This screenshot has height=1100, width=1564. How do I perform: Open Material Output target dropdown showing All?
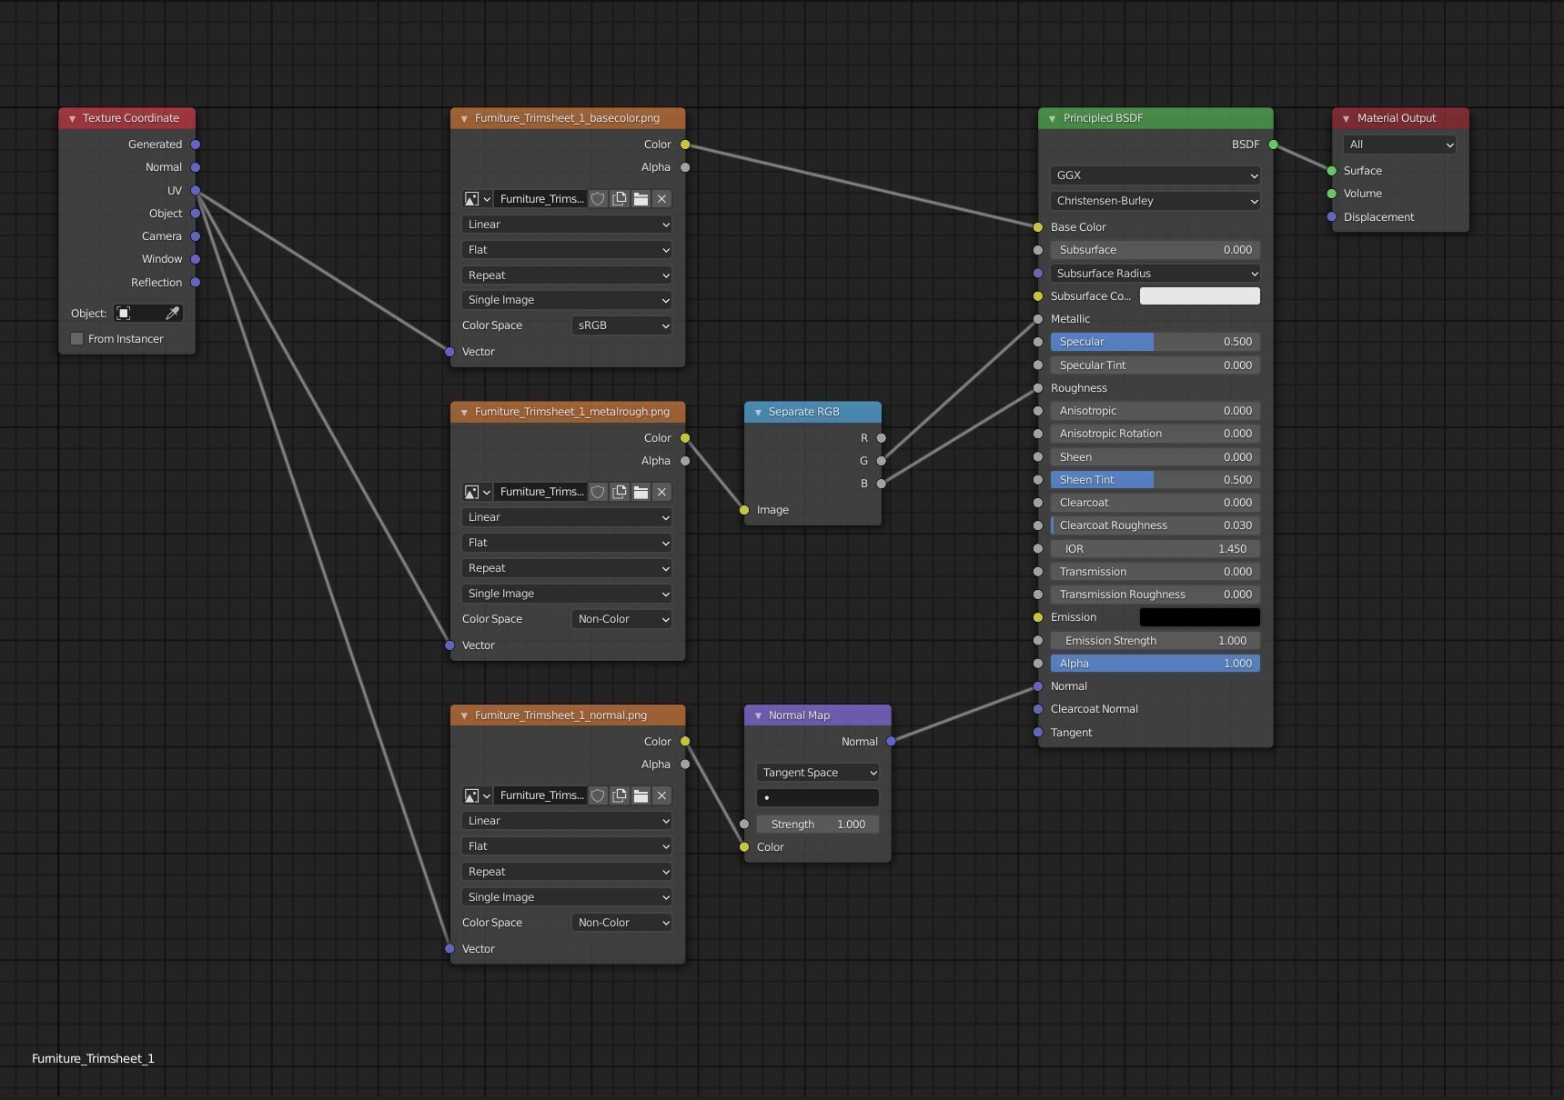click(x=1399, y=145)
